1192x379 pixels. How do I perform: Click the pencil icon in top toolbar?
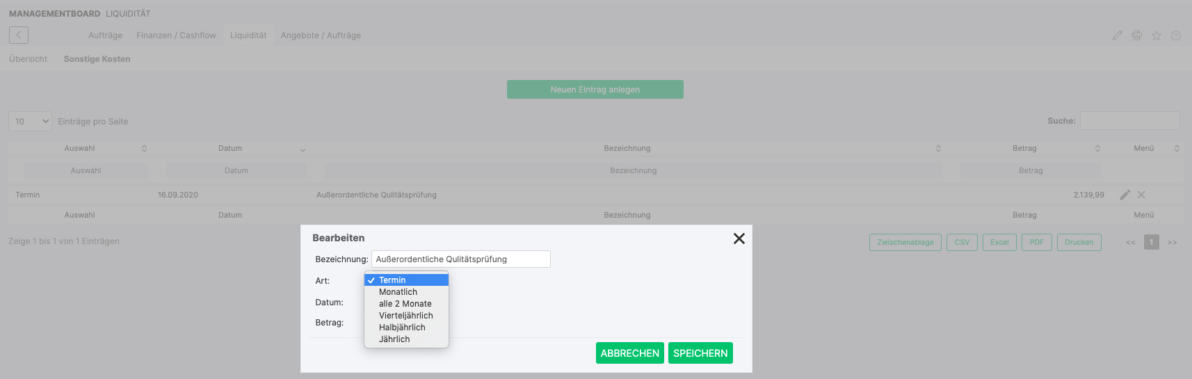coord(1117,35)
